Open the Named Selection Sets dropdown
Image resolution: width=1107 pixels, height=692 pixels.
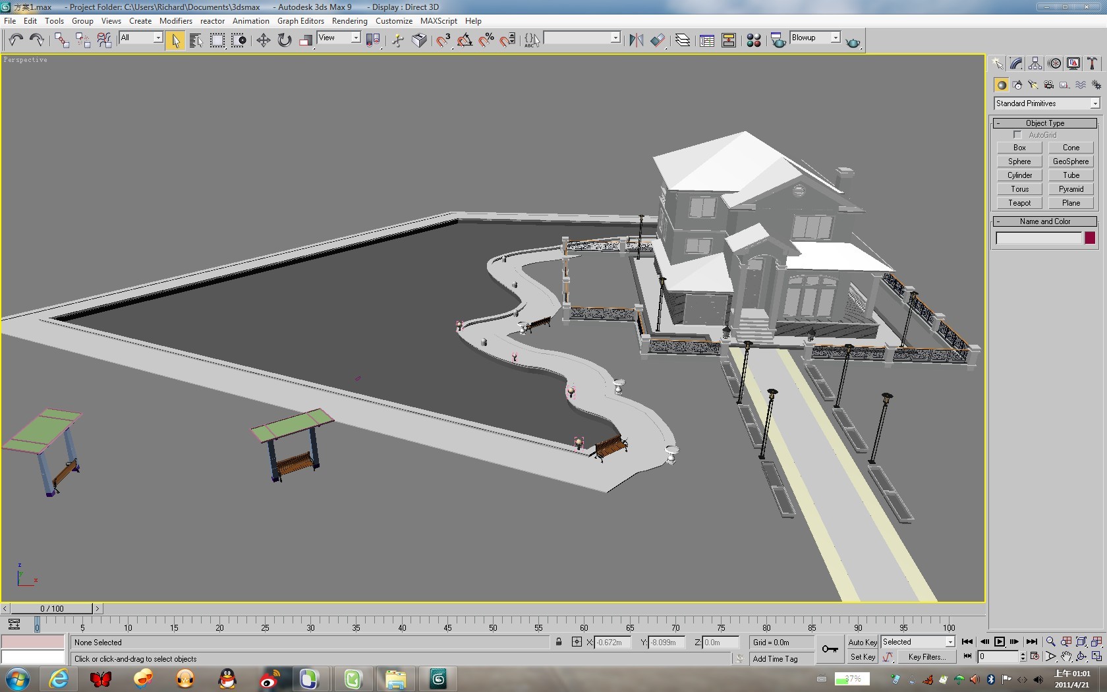point(582,38)
